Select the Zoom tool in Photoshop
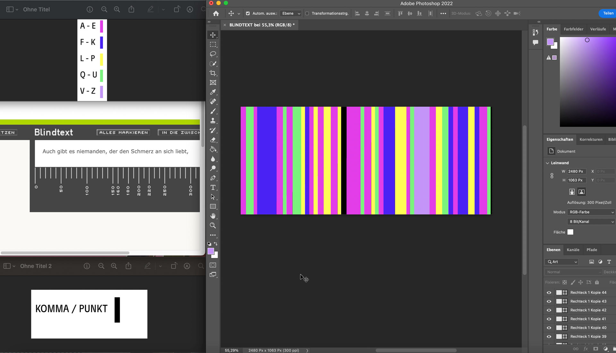 click(x=213, y=226)
